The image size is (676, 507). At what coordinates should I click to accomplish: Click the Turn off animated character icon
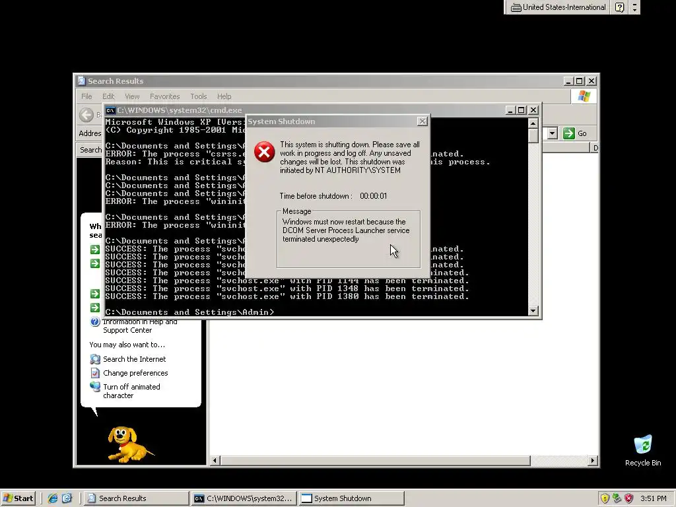coord(95,387)
